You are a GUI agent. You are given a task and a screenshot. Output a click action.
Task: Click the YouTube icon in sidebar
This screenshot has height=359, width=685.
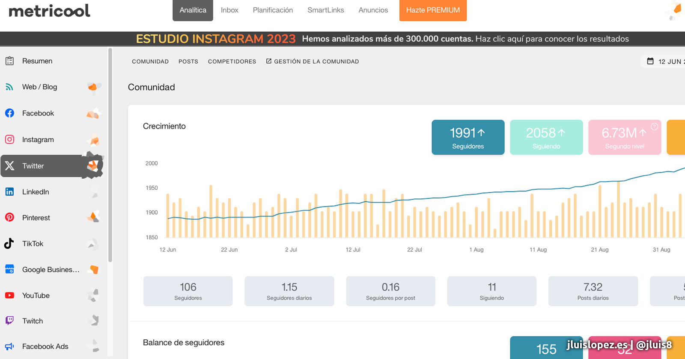[9, 295]
